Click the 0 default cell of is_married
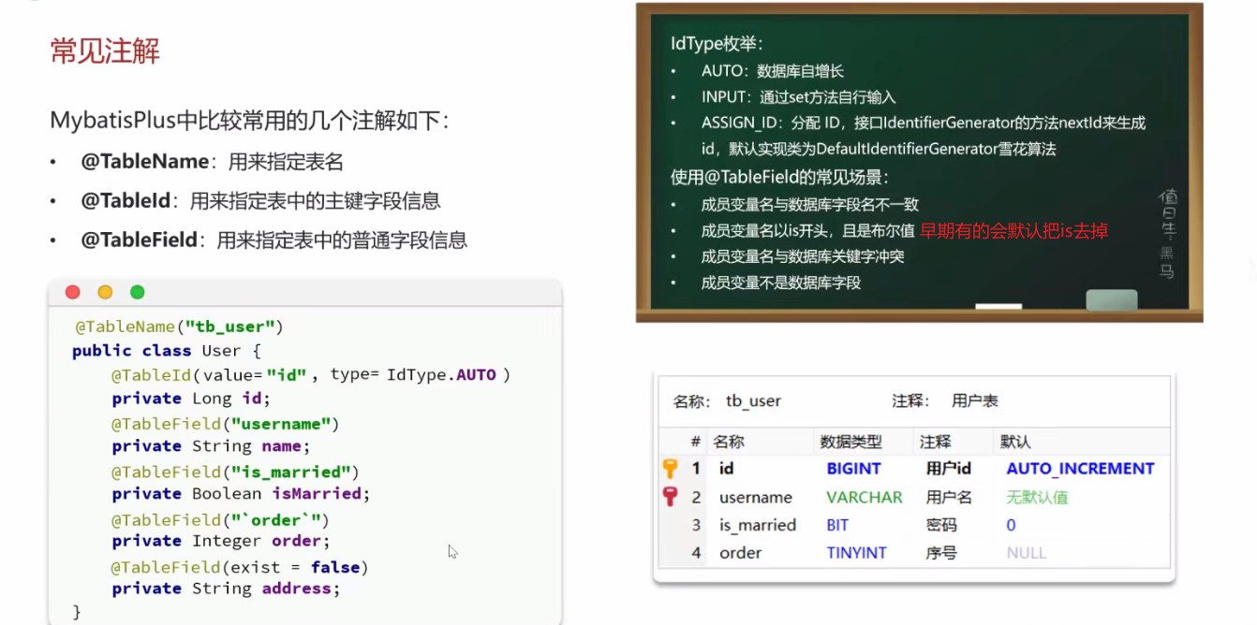The height and width of the screenshot is (625, 1257). point(1011,526)
